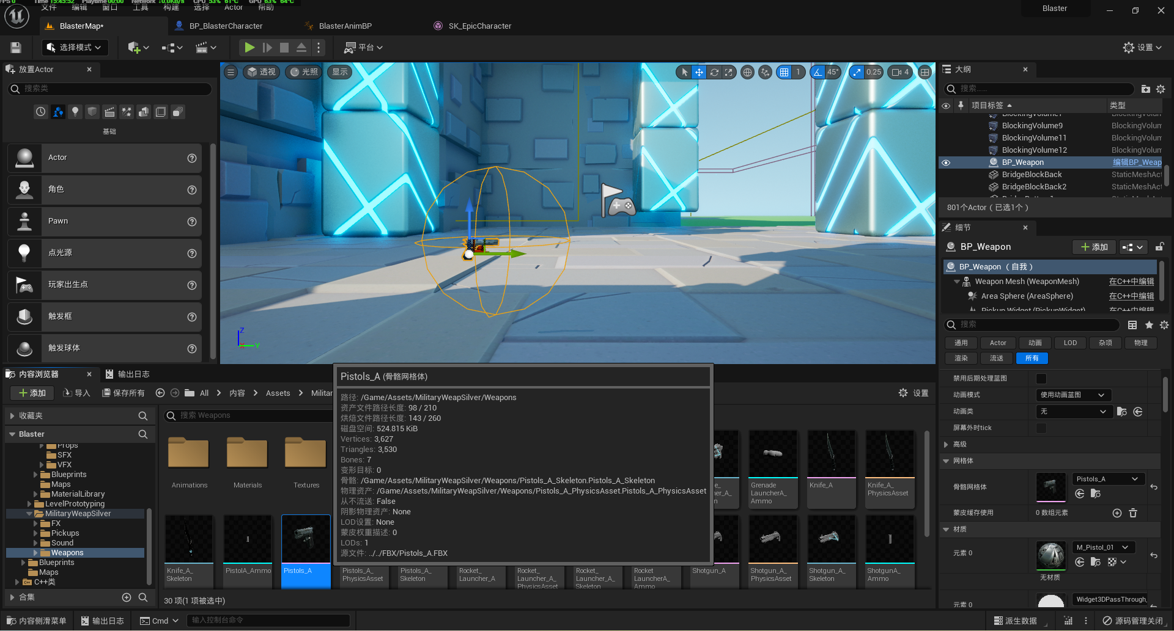The height and width of the screenshot is (631, 1174).
Task: Start Play-in-Editor with the green play button
Action: tap(249, 48)
